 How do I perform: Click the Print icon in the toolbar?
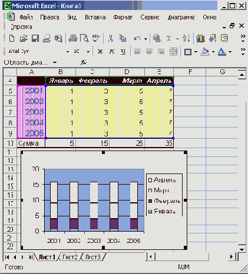[x=73, y=38]
